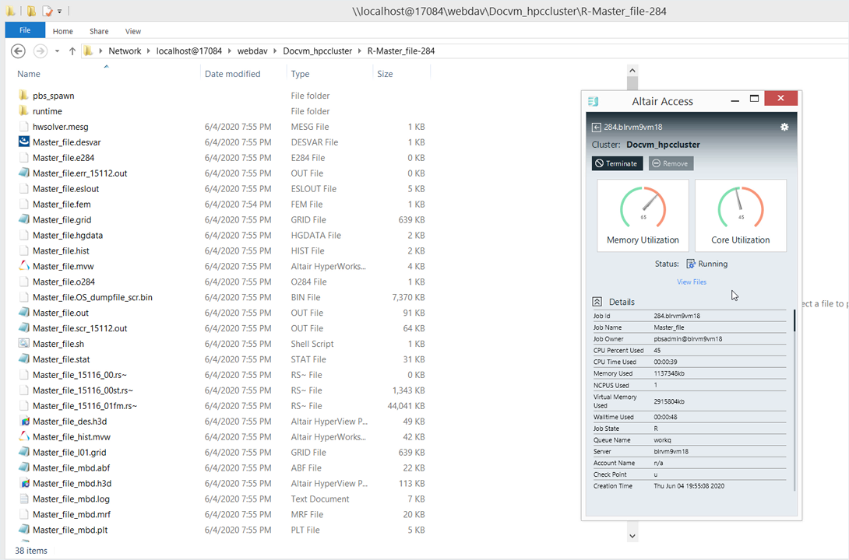This screenshot has width=849, height=560.
Task: Click Network in the address breadcrumb
Action: [125, 51]
